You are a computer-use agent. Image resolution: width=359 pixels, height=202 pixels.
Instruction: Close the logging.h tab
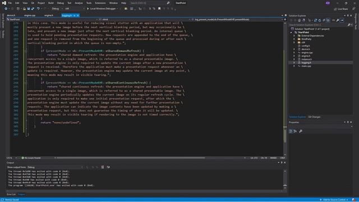pyautogui.click(x=78, y=15)
